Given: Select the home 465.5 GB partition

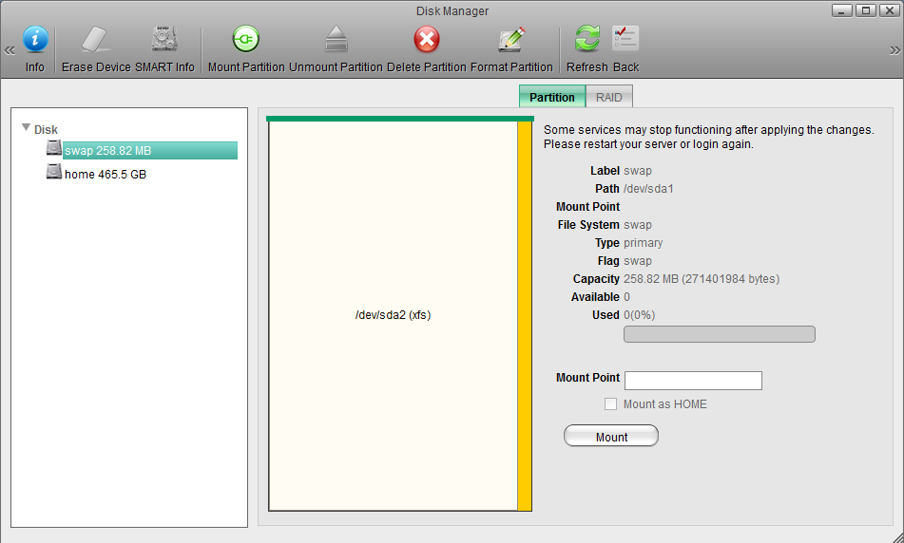Looking at the screenshot, I should (x=105, y=175).
